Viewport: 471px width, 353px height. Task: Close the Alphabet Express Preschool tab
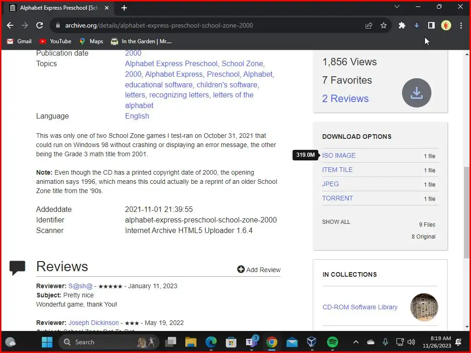107,8
